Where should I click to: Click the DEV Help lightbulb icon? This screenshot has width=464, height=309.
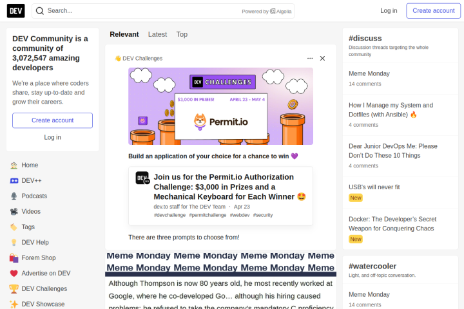(x=14, y=243)
